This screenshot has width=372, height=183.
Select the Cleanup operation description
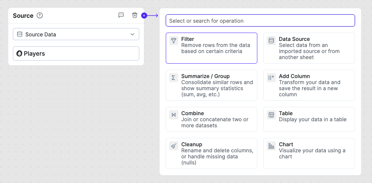point(217,156)
